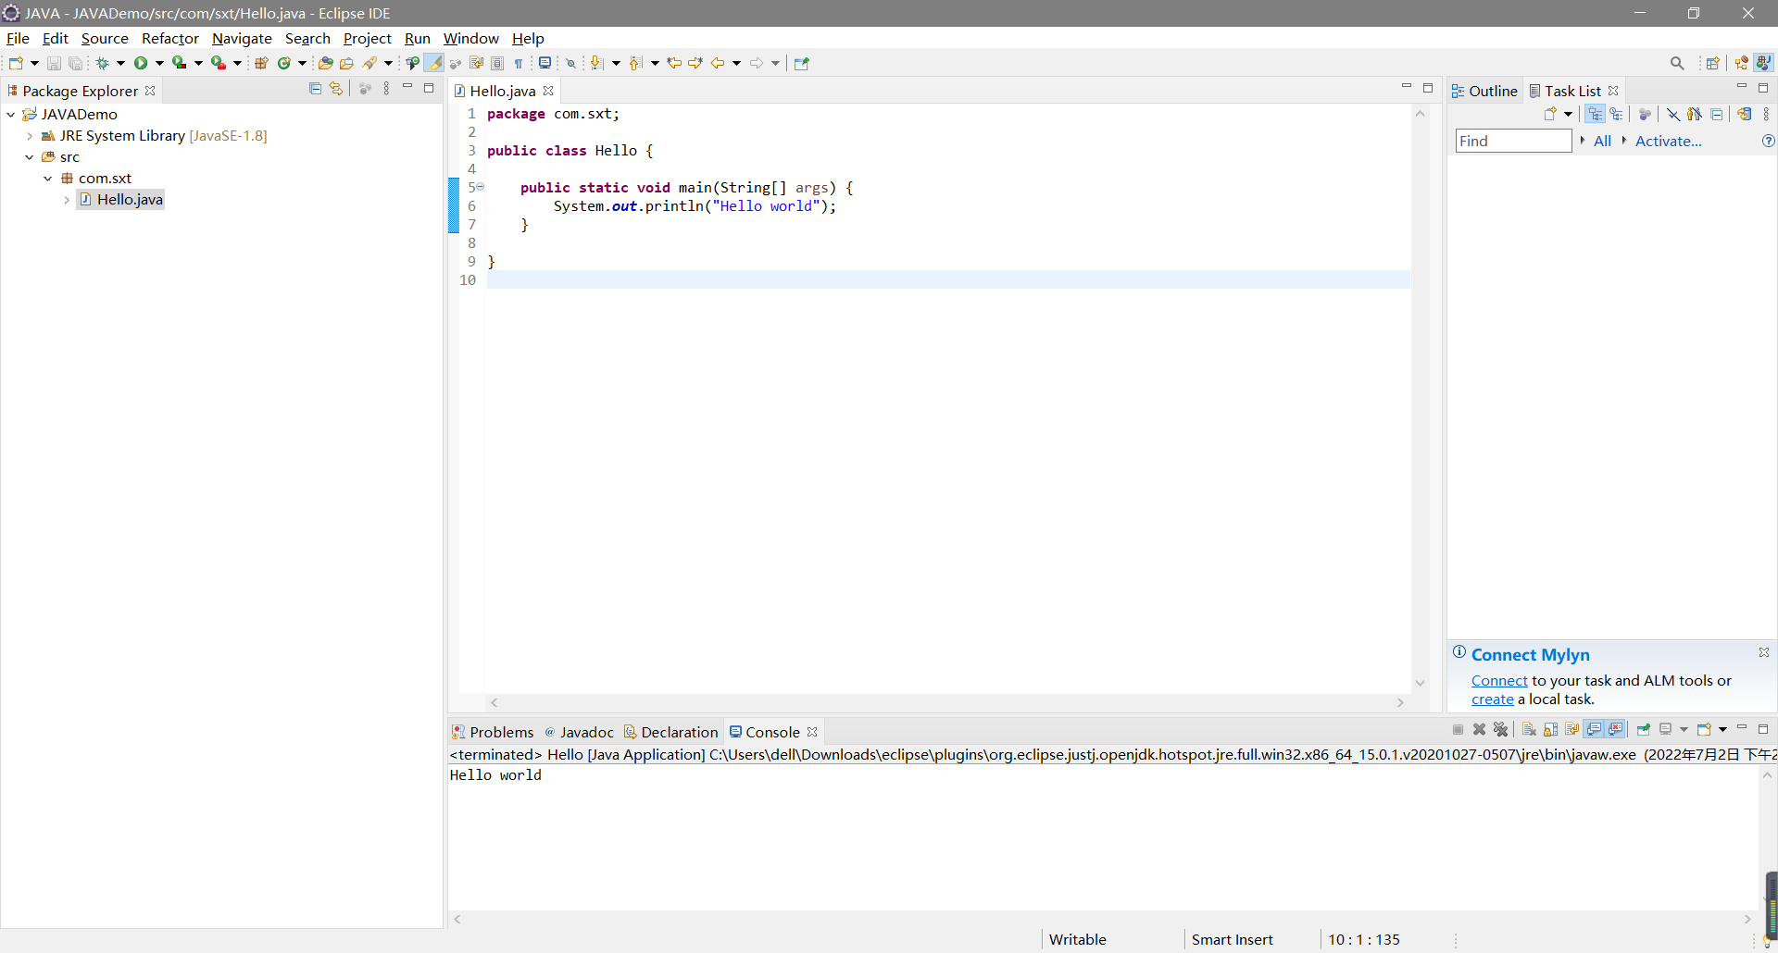
Task: Click the New file toolbar icon
Action: point(16,63)
